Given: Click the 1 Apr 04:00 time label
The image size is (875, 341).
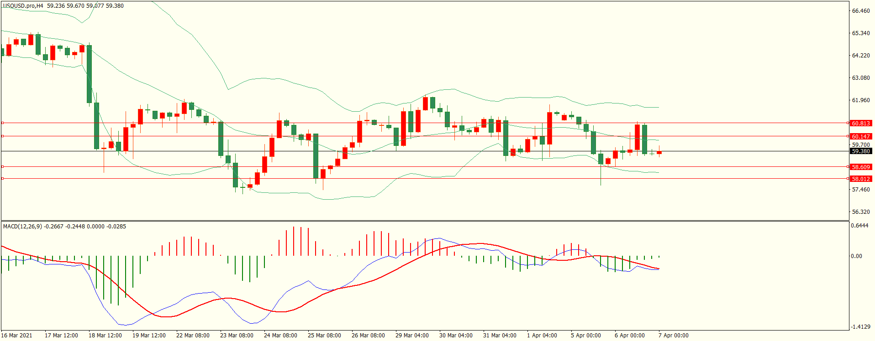Looking at the screenshot, I should click(x=542, y=336).
